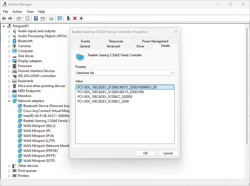
Task: Switch to the Power Management tab
Action: pyautogui.click(x=155, y=41)
